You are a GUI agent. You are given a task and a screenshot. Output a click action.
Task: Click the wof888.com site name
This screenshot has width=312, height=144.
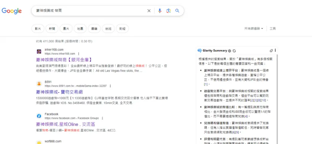[53, 141]
